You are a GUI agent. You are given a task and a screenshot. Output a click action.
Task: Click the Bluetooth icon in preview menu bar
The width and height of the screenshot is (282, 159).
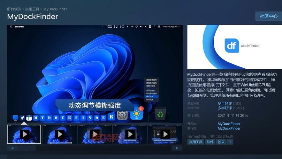128,26
